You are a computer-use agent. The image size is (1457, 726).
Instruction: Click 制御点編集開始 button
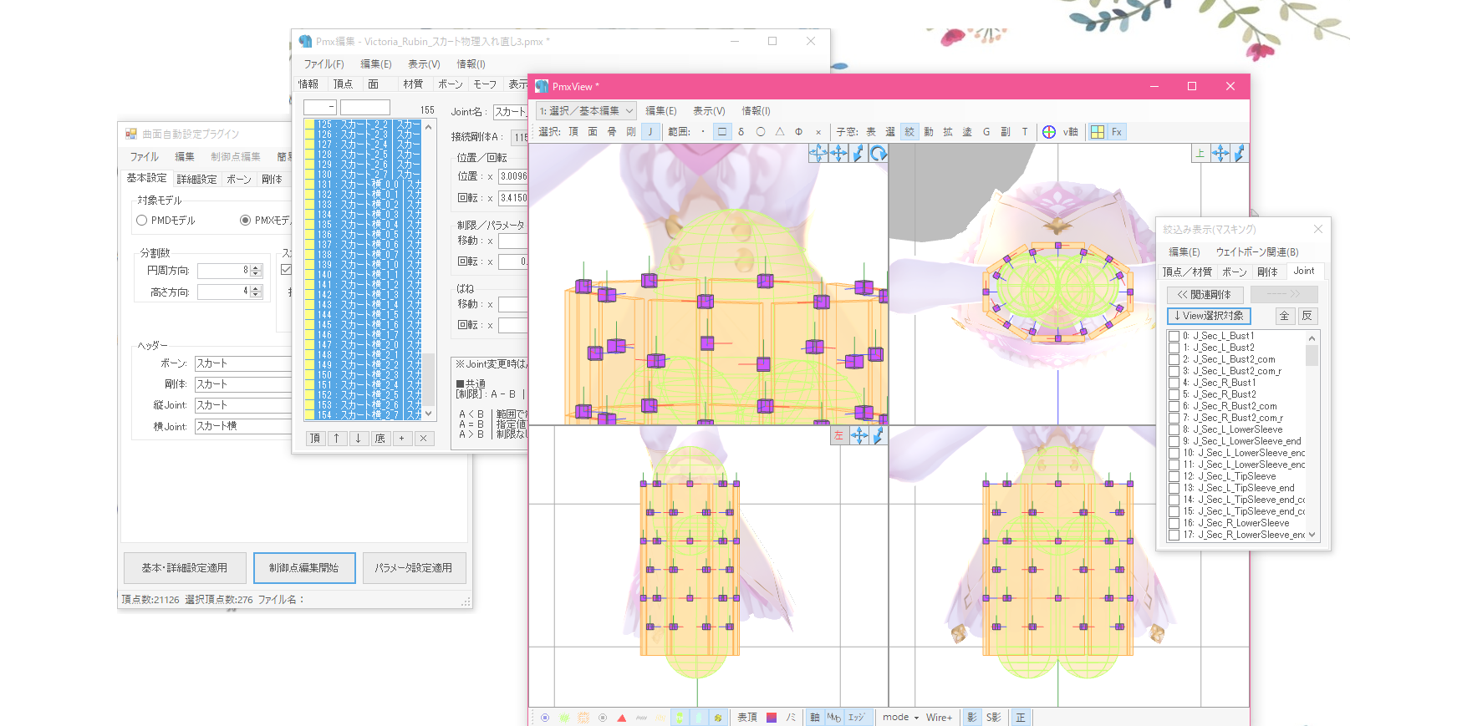(x=304, y=568)
